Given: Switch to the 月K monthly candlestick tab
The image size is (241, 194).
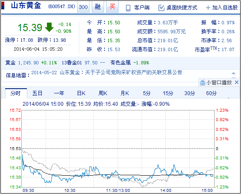Looking at the screenshot, I should pyautogui.click(x=125, y=93).
